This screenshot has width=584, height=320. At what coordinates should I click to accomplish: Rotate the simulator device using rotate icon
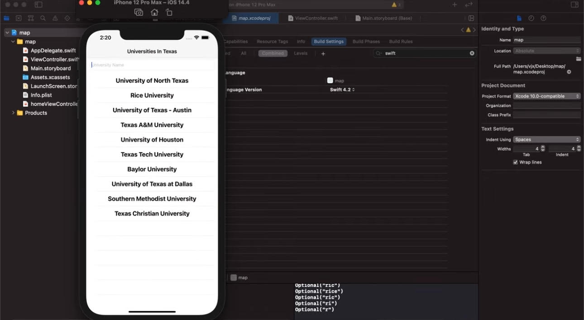[x=169, y=13]
